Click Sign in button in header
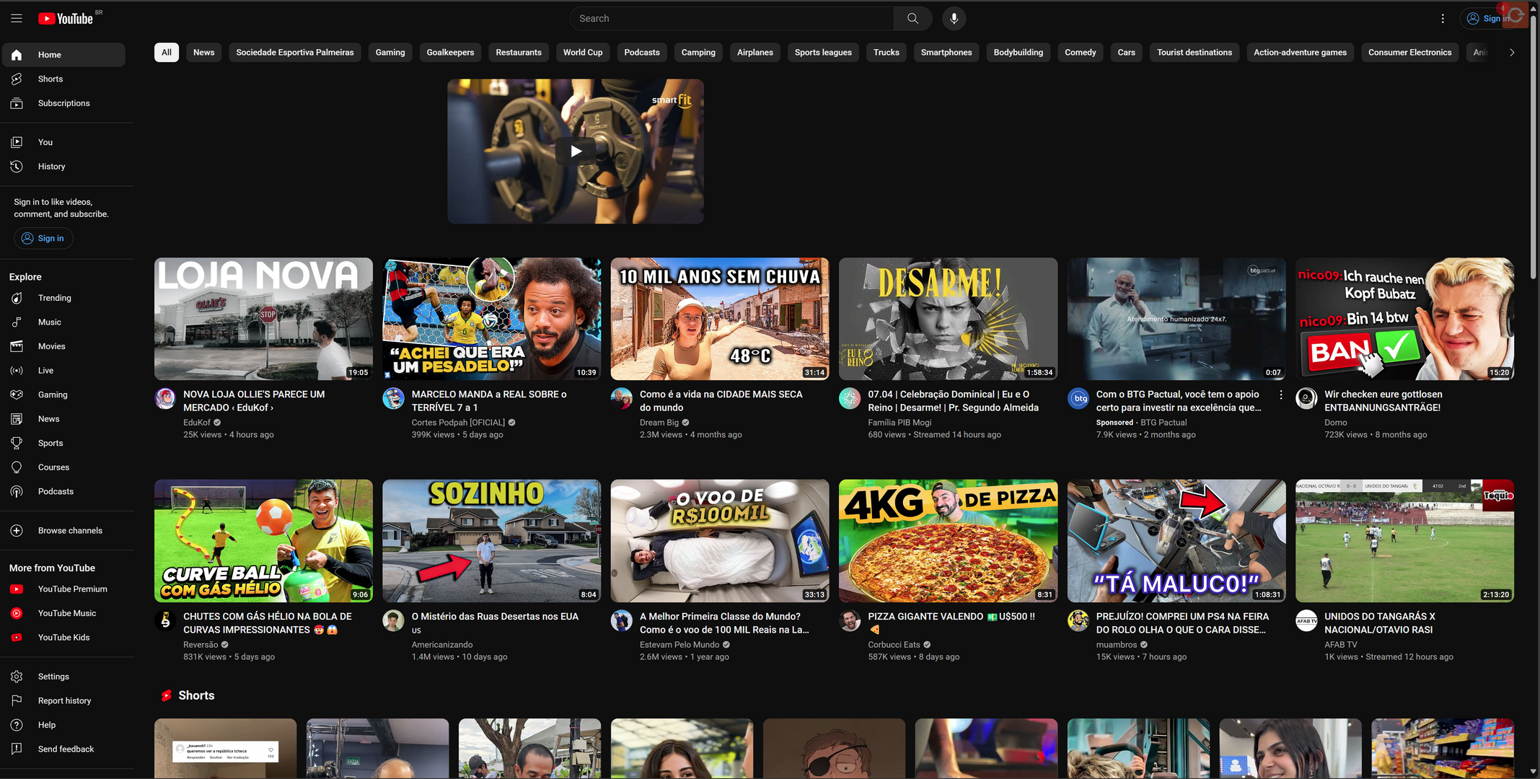The width and height of the screenshot is (1540, 779). tap(1488, 19)
